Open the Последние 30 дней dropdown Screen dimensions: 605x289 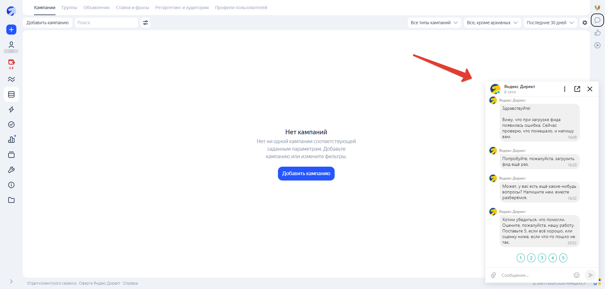(x=550, y=23)
